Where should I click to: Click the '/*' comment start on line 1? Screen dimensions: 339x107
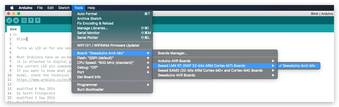15,35
